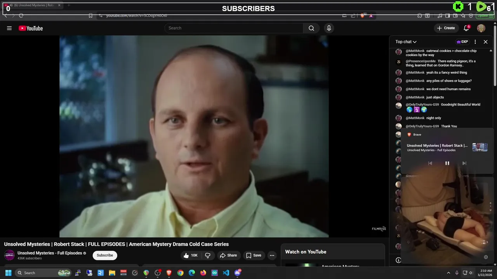Open a new browser tab
The width and height of the screenshot is (497, 279).
click(69, 5)
